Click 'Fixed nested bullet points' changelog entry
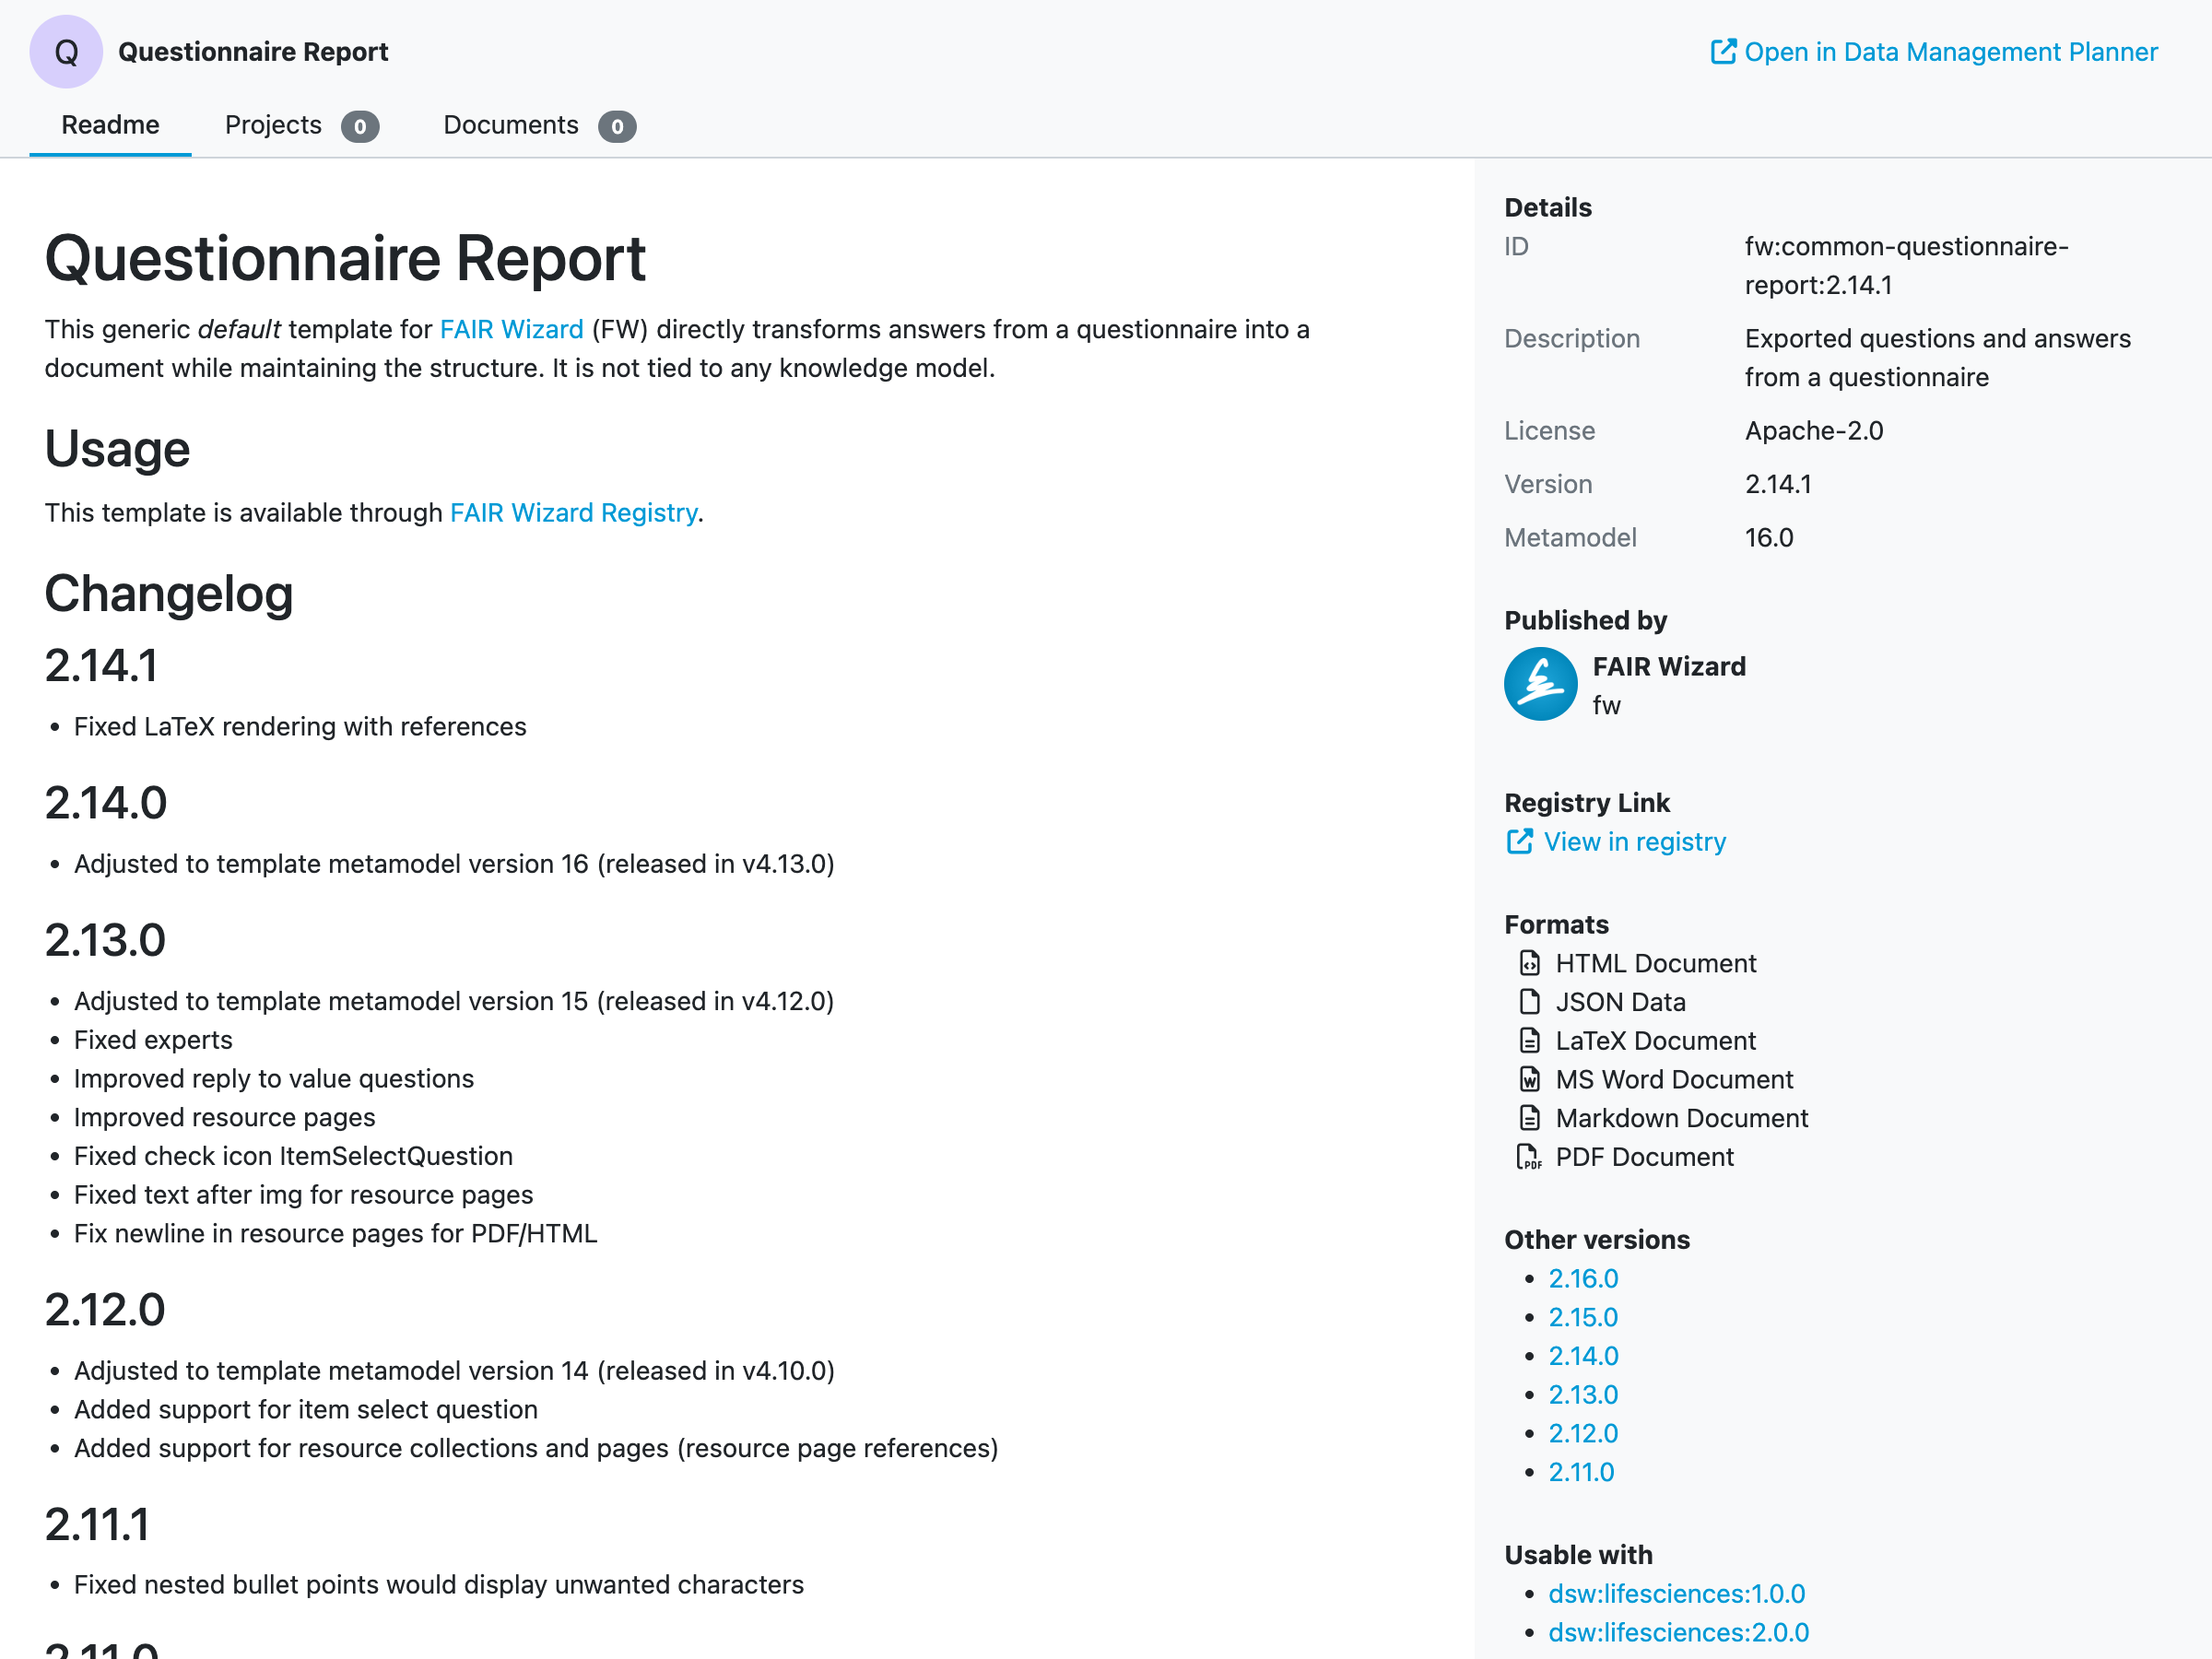The image size is (2212, 1659). click(x=439, y=1585)
